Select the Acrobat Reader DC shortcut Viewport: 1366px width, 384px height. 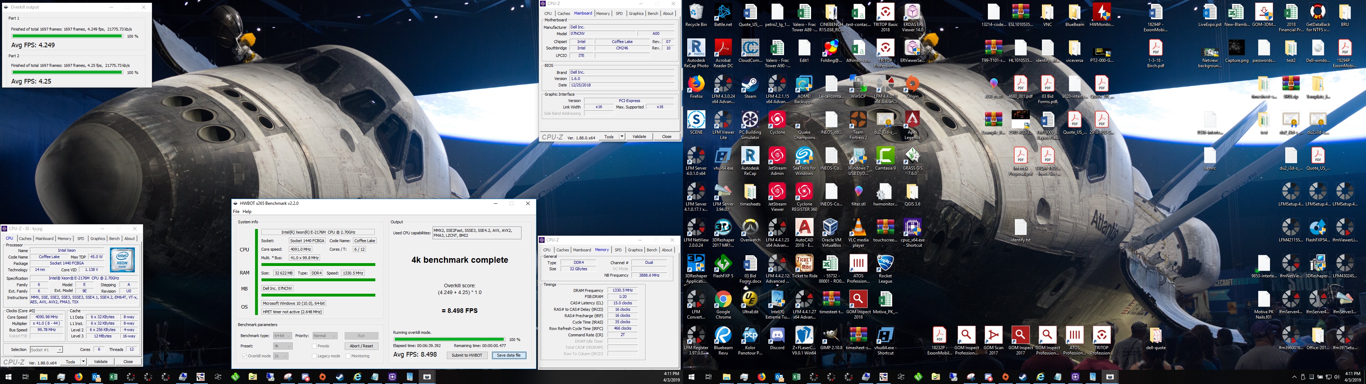[x=723, y=54]
